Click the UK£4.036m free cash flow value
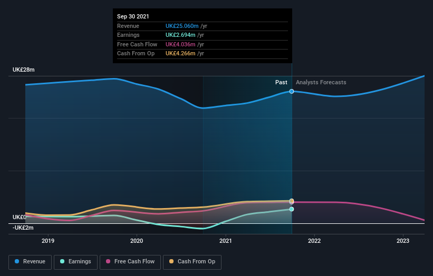433x276 pixels. [x=180, y=44]
